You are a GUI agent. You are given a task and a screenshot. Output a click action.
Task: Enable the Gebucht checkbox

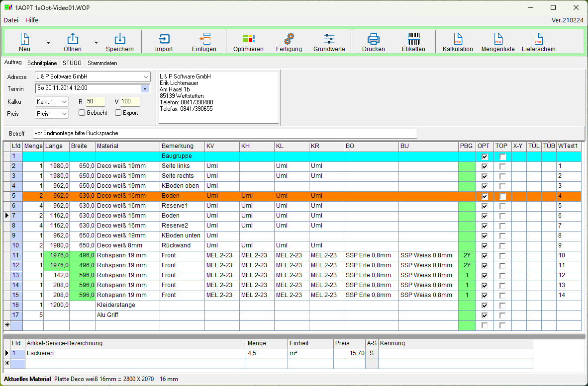point(81,112)
